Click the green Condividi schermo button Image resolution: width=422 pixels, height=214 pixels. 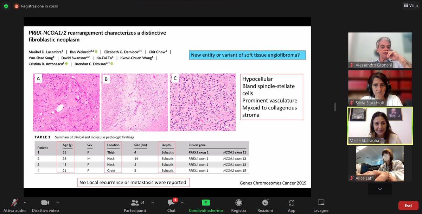[206, 206]
